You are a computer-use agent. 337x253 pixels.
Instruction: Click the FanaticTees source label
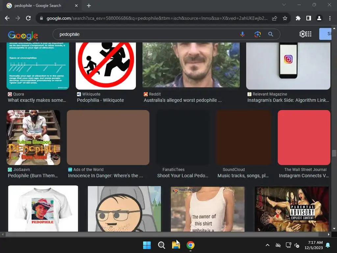[x=173, y=170]
